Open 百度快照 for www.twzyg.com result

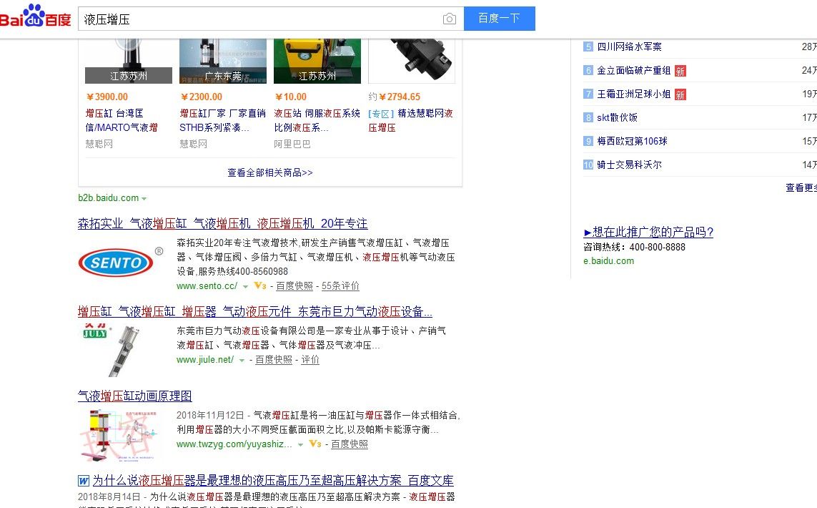(x=350, y=444)
